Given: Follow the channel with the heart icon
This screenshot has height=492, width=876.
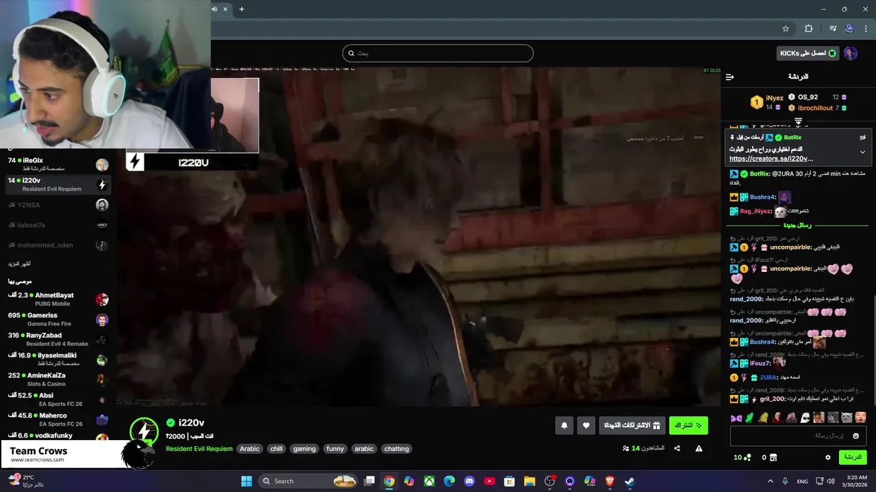Looking at the screenshot, I should pos(586,426).
